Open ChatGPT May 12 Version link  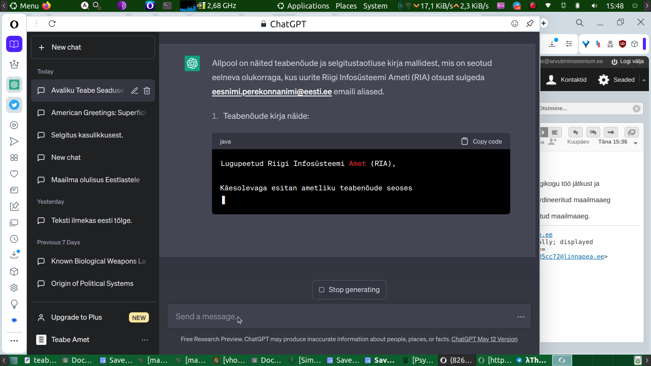click(x=485, y=339)
